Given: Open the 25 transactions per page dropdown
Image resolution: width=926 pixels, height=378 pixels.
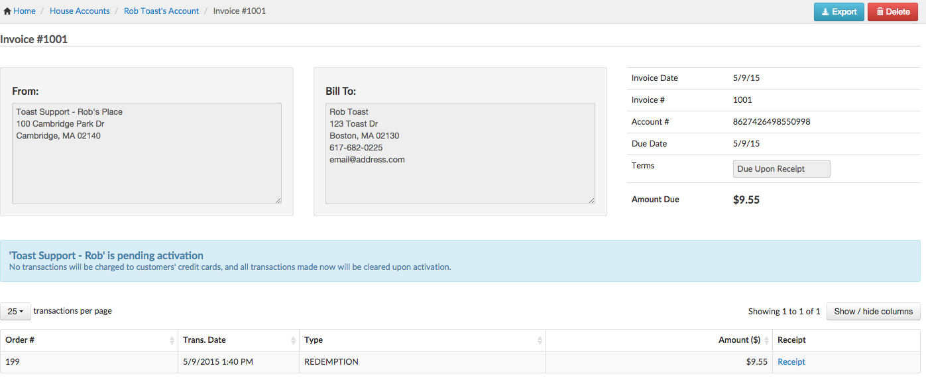Looking at the screenshot, I should pos(15,311).
